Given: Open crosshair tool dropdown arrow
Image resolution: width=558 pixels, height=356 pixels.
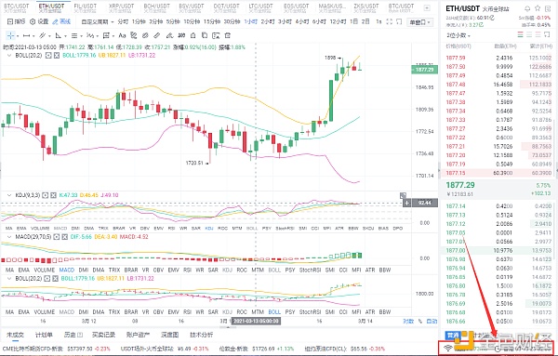Looking at the screenshot, I should click(17, 36).
